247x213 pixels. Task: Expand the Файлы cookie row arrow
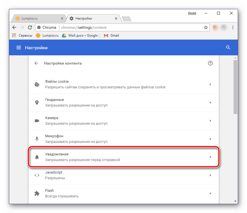(x=210, y=84)
